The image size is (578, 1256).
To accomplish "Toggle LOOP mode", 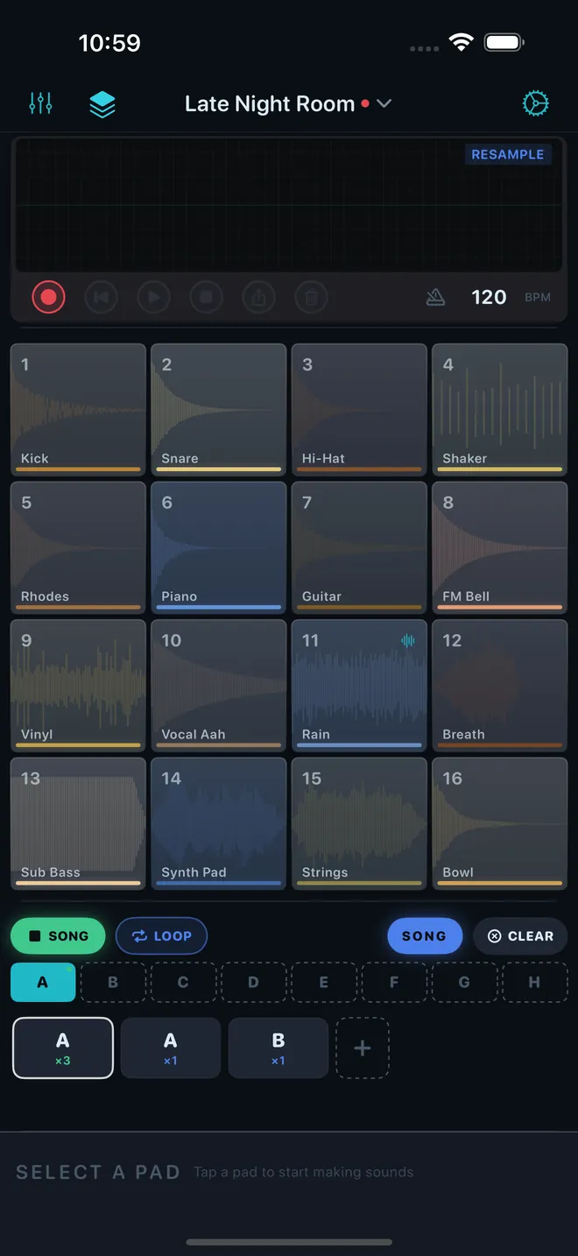I will click(161, 935).
